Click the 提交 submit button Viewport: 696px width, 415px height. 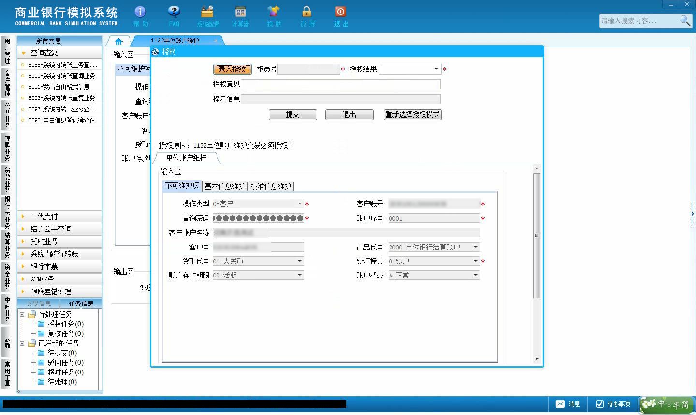click(x=293, y=114)
